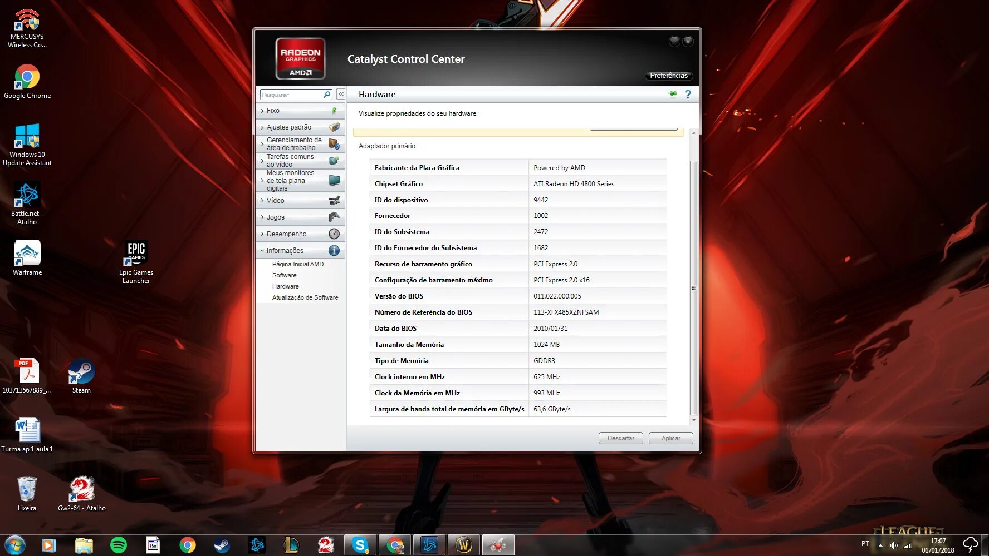Expand Meus monitores de tela plana digitais
The width and height of the screenshot is (989, 556).
pyautogui.click(x=300, y=181)
